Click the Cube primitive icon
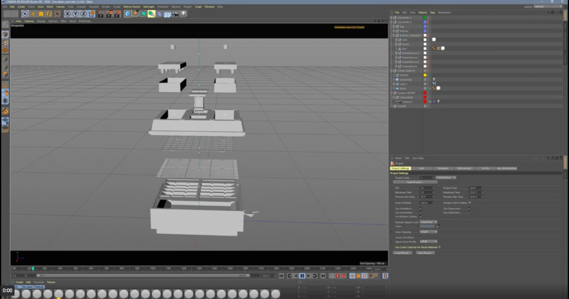This screenshot has height=299, width=569. [x=127, y=14]
